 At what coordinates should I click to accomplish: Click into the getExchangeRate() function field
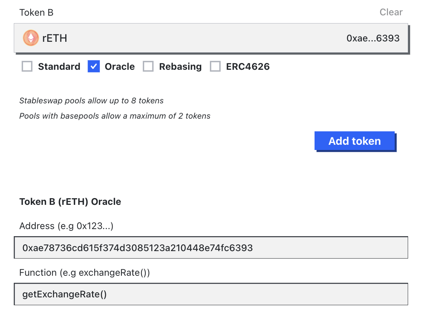pos(211,294)
